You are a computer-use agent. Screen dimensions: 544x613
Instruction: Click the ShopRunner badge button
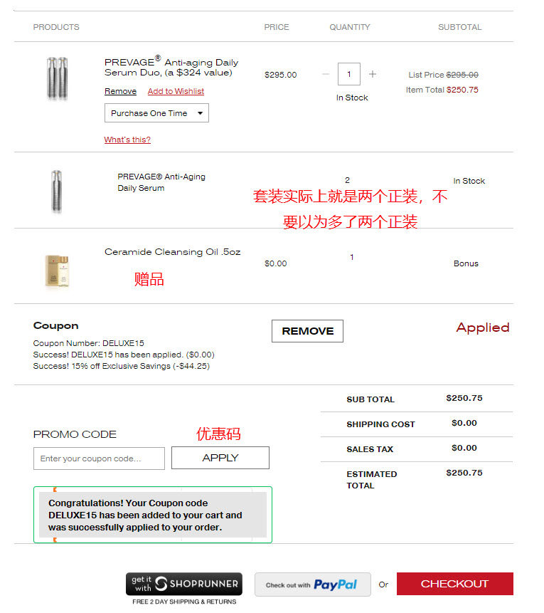pos(184,584)
